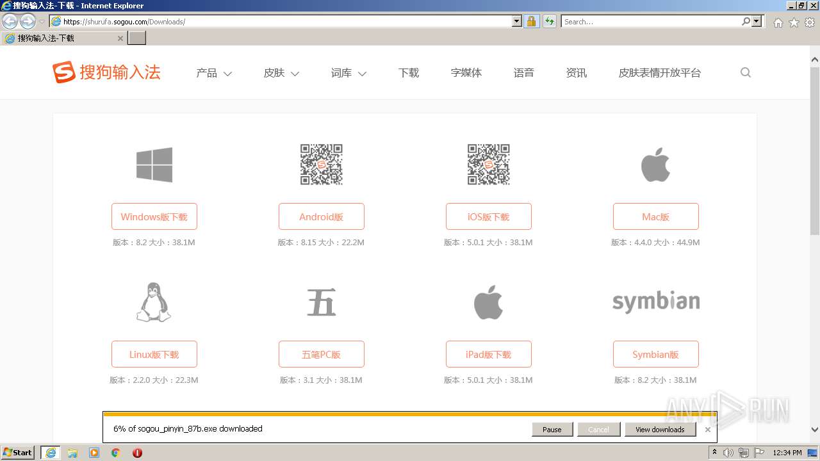Show hidden tray icons arrow
The image size is (820, 461).
point(714,453)
